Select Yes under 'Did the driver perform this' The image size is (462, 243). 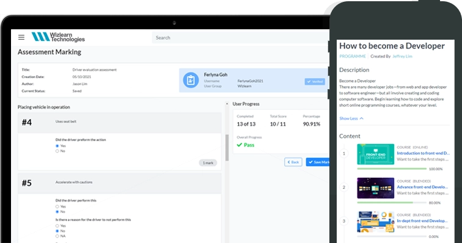click(x=57, y=206)
